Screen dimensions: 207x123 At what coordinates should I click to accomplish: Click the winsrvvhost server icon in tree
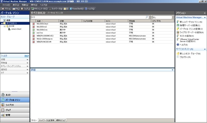coord(10,29)
